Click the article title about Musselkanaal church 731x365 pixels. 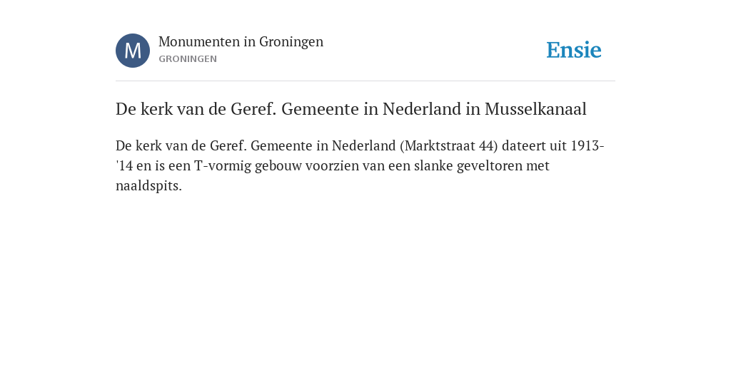point(351,109)
